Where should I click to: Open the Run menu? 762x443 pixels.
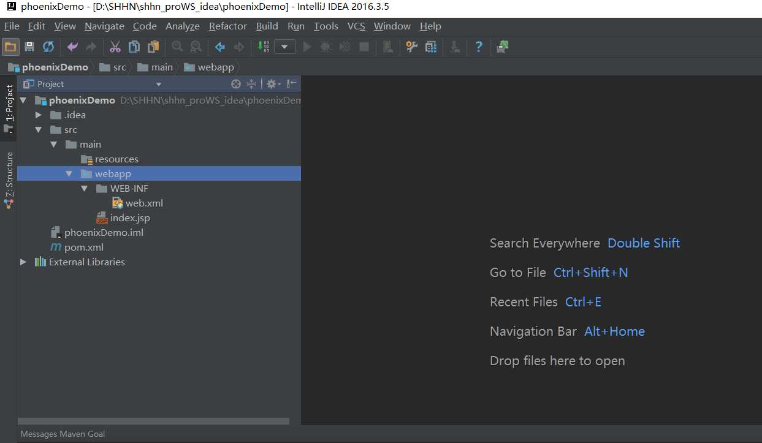(296, 26)
